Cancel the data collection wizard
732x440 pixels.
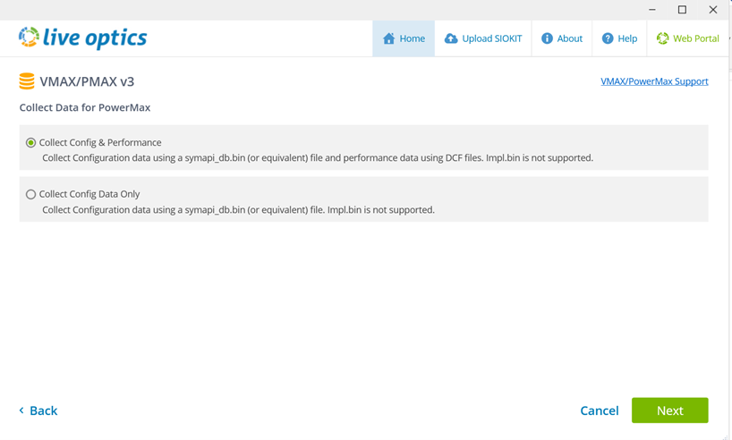pyautogui.click(x=599, y=410)
